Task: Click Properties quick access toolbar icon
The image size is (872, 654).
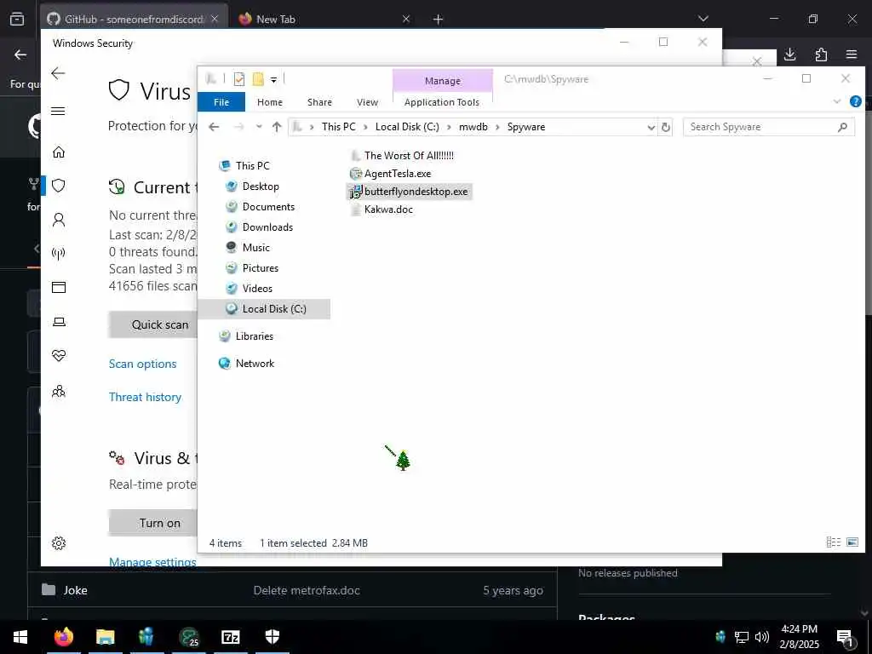Action: click(x=239, y=79)
